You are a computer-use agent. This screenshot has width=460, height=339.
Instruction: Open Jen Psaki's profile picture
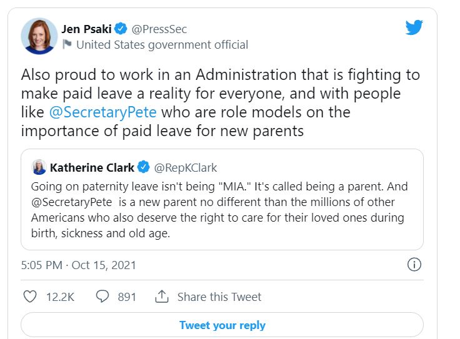pyautogui.click(x=39, y=36)
